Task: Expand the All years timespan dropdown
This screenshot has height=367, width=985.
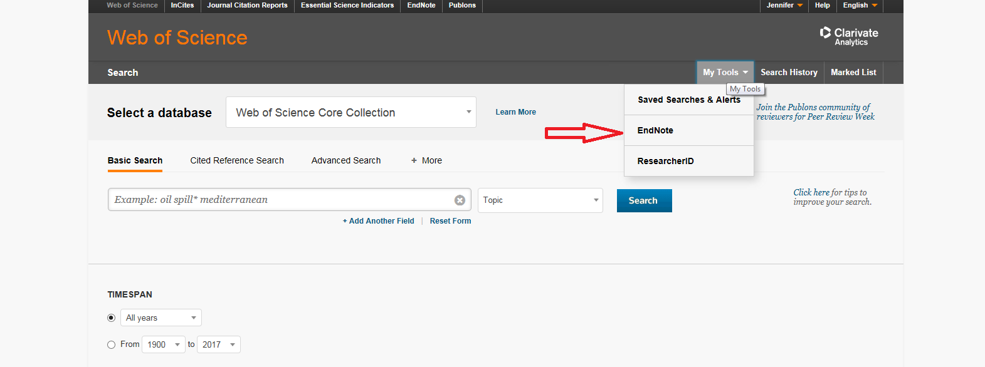Action: (x=161, y=318)
